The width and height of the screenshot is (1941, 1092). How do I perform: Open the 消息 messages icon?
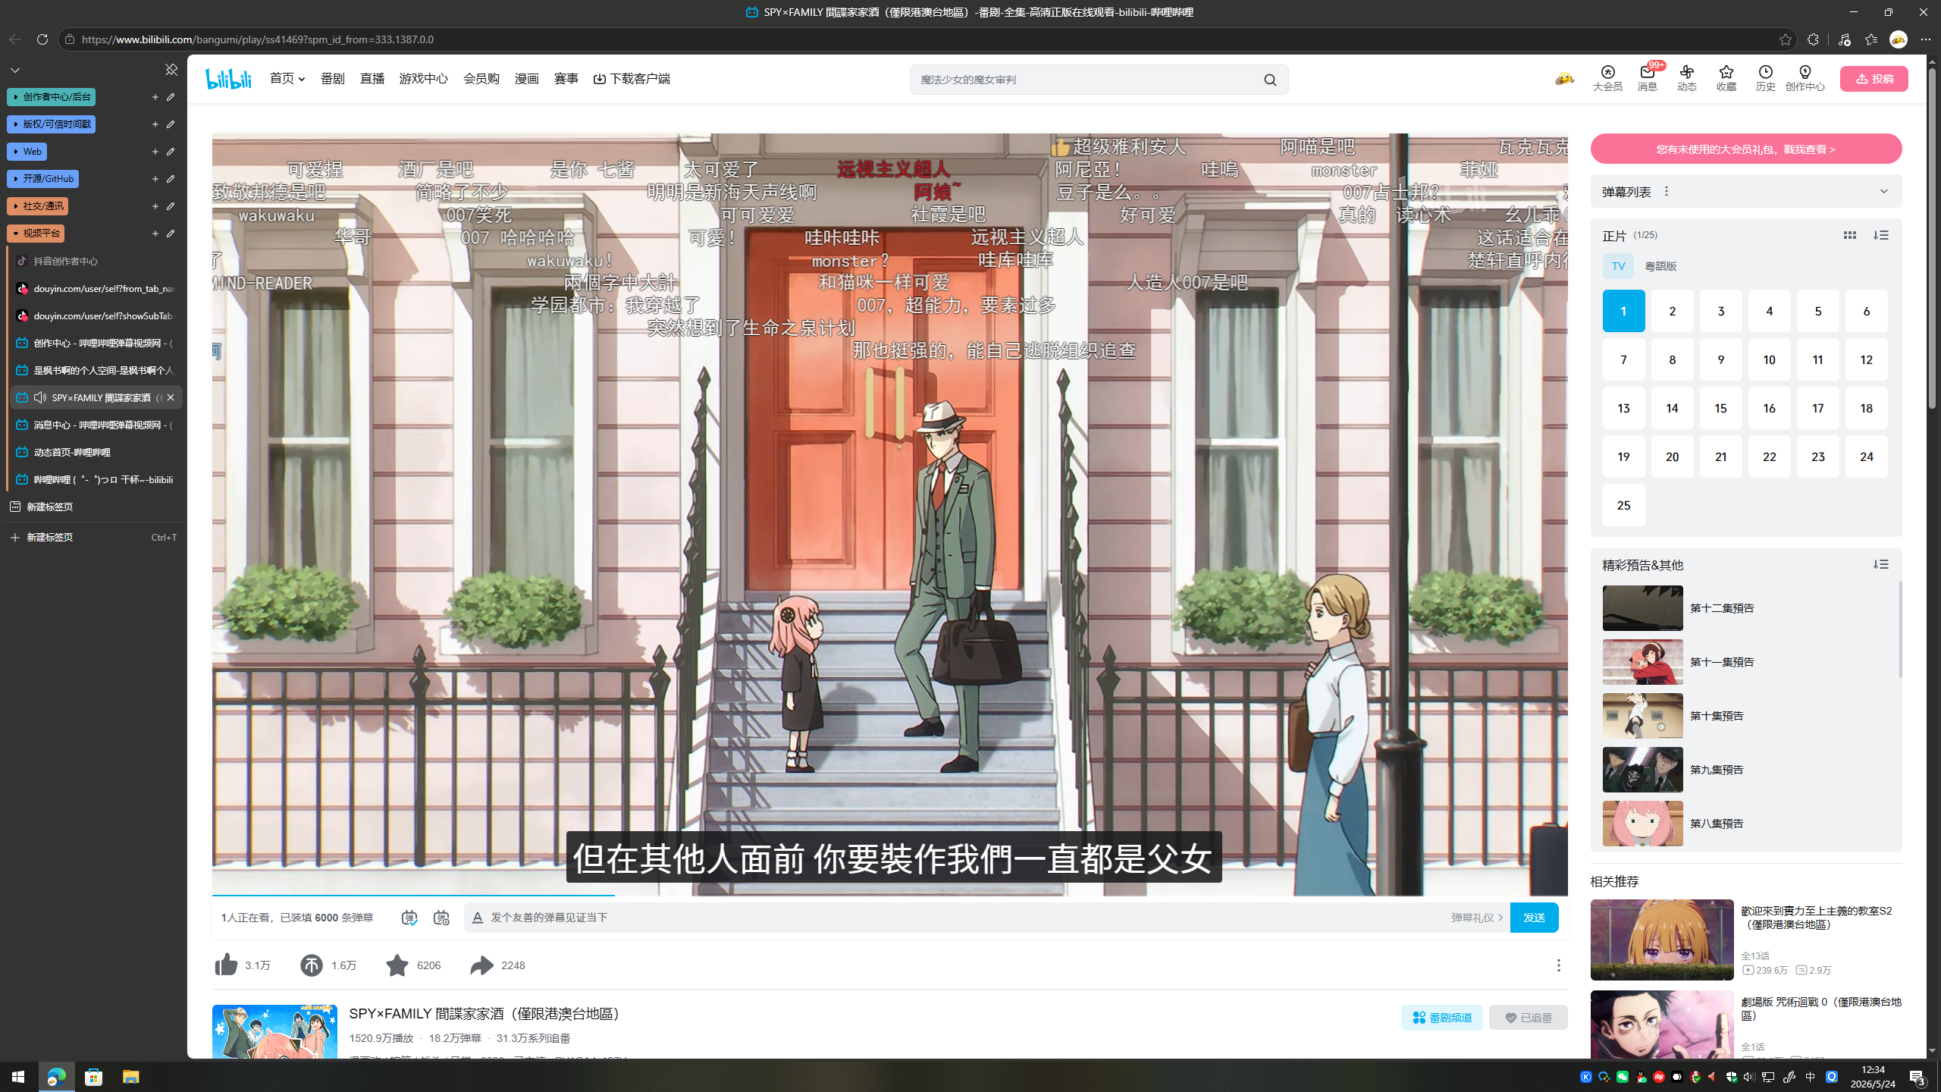(x=1647, y=77)
